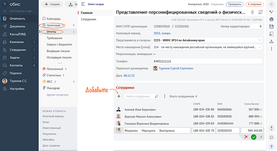Click the К отправке button
This screenshot has width=277, height=151.
254,4
